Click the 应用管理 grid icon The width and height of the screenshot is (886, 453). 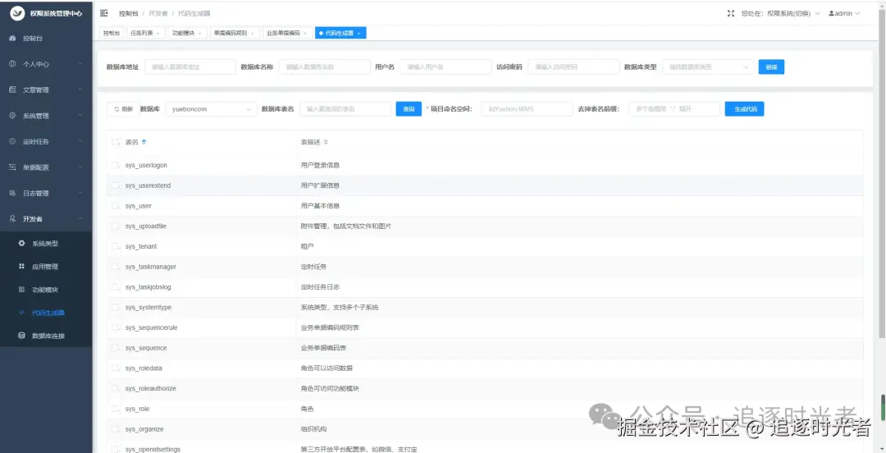tap(21, 267)
